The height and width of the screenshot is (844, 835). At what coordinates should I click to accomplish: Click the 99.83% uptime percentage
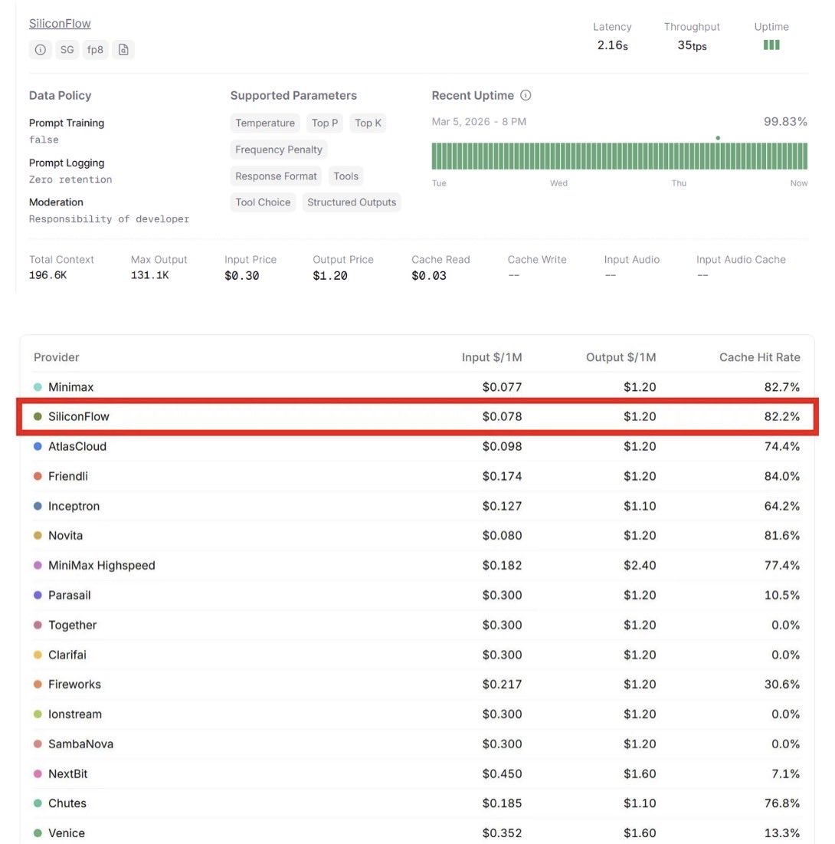[x=785, y=122]
